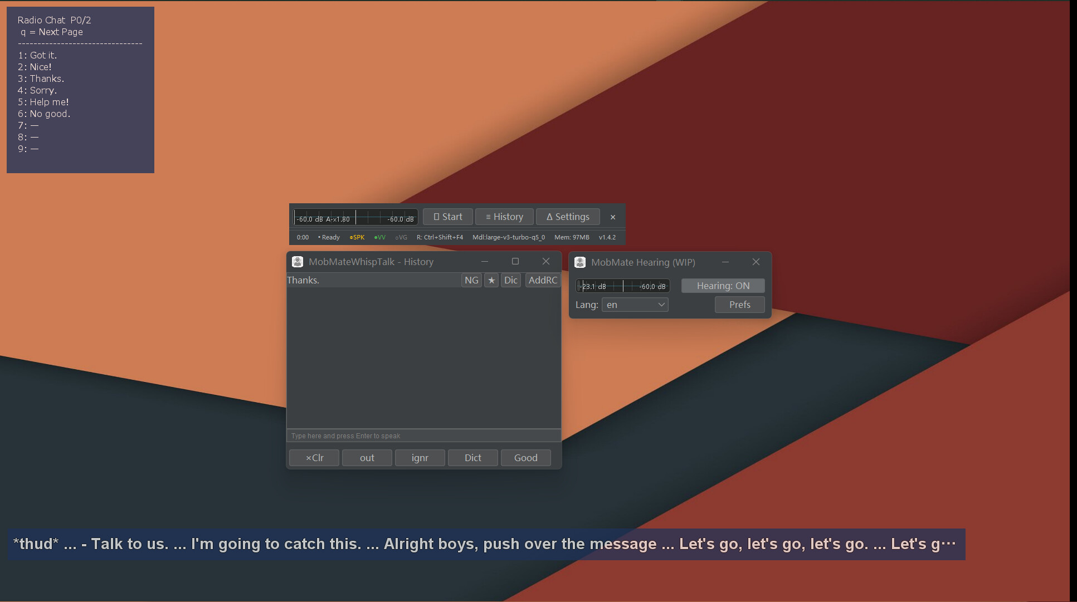
Task: Click the Ready status indicator
Action: click(329, 237)
